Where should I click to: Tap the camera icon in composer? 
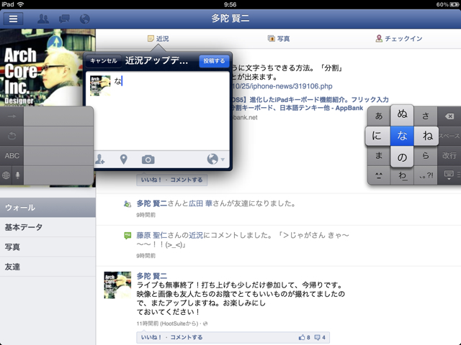tap(148, 160)
